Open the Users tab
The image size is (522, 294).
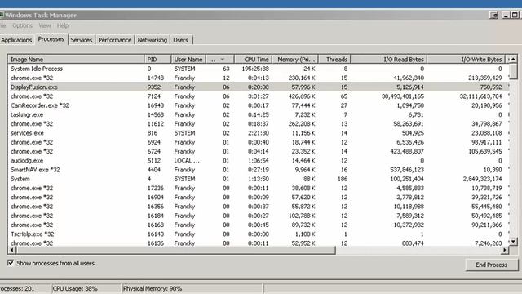181,40
